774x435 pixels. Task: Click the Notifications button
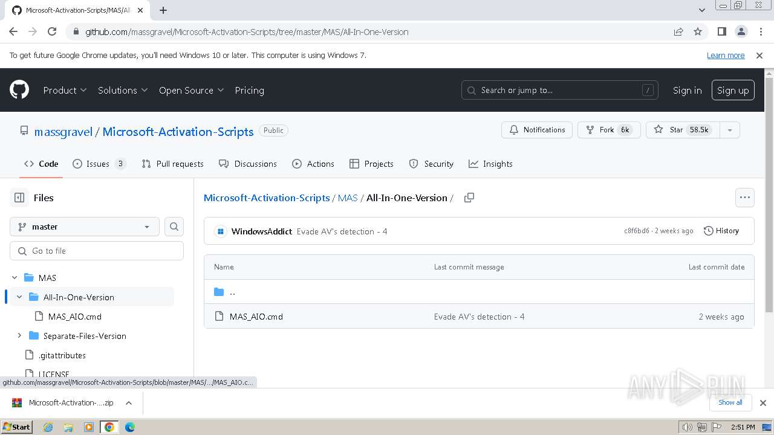[537, 130]
